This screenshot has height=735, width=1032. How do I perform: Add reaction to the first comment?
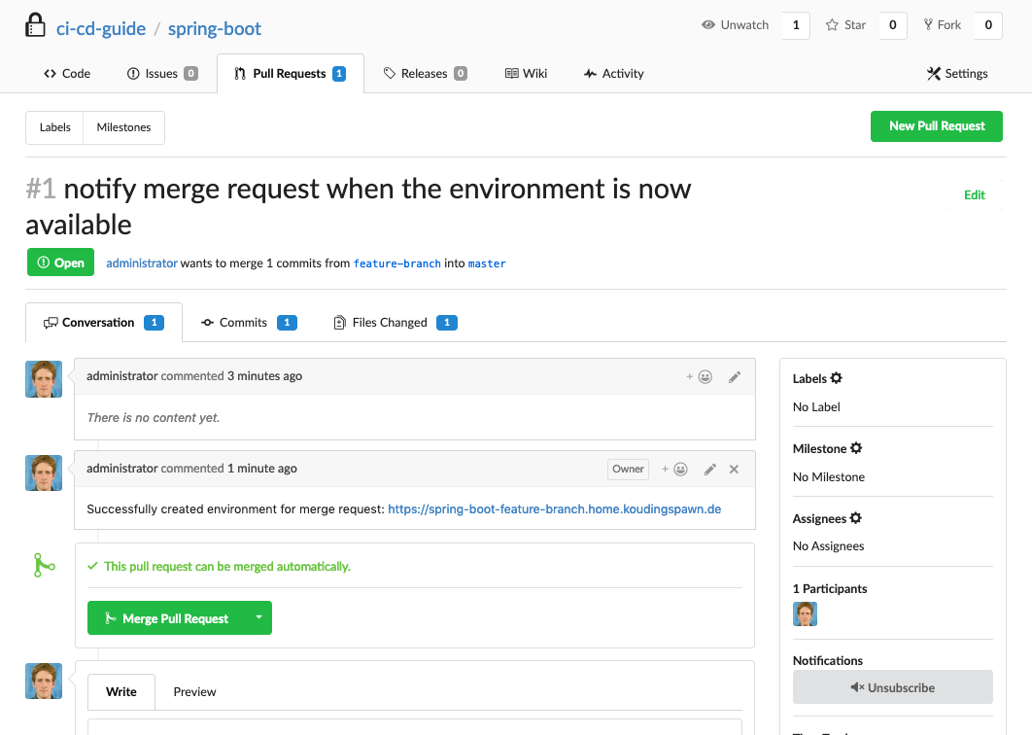701,376
